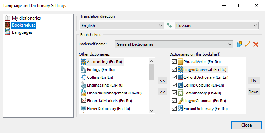Click the OxfordDictionary icon in bookshelf list
Viewport: 265px width, 133px height.
[180, 77]
